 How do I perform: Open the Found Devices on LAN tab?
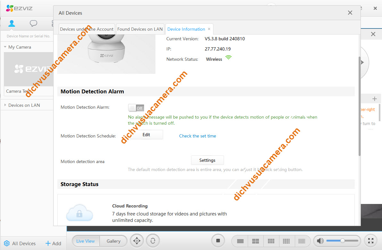tap(140, 29)
